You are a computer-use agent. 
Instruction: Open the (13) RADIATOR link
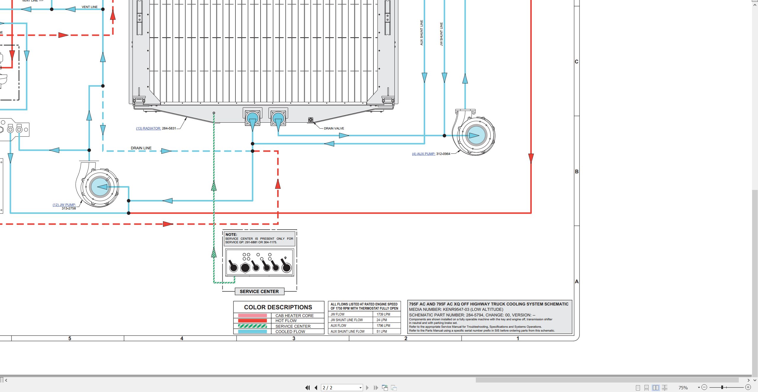pos(148,128)
